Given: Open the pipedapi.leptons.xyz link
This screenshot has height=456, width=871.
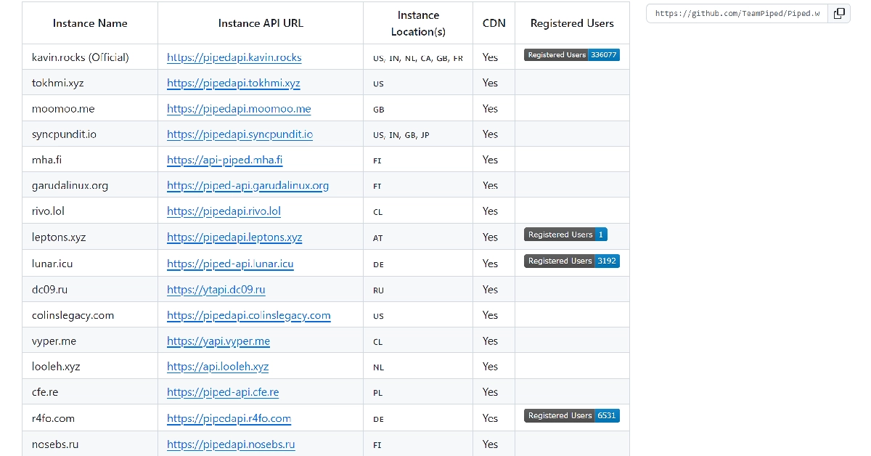Looking at the screenshot, I should click(x=234, y=237).
